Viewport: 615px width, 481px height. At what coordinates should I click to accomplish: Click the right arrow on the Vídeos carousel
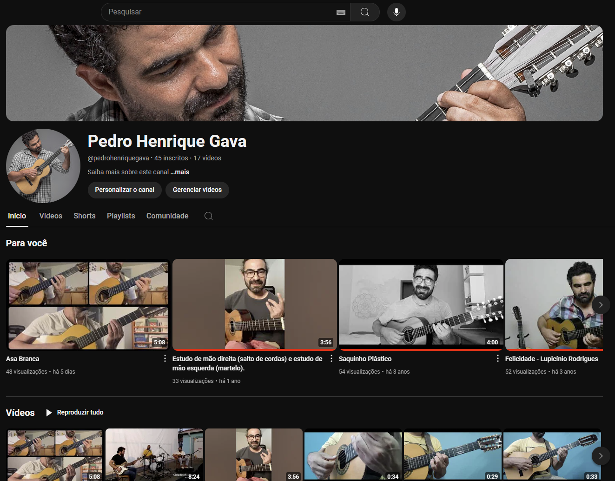601,456
